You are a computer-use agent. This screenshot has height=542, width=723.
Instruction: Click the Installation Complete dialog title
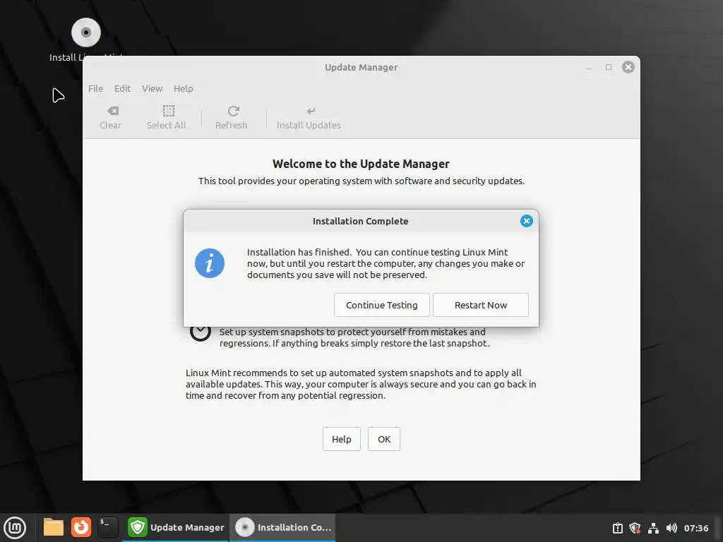tap(360, 221)
